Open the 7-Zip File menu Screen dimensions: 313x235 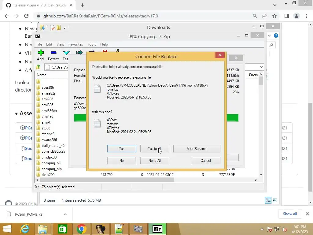tap(39, 44)
